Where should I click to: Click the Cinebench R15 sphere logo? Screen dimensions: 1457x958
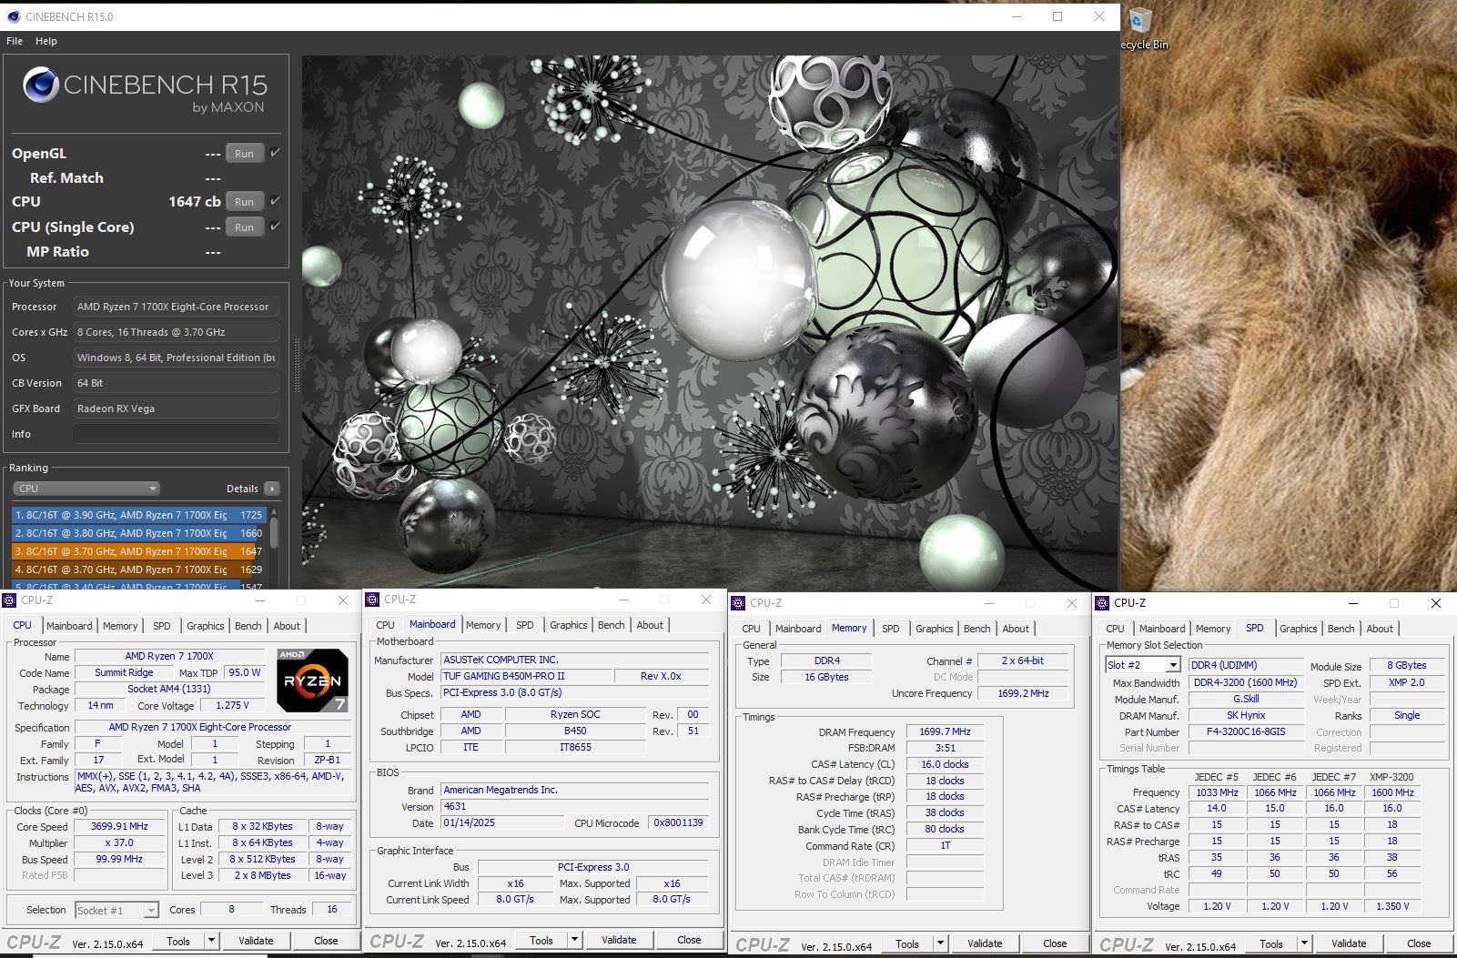(x=40, y=85)
